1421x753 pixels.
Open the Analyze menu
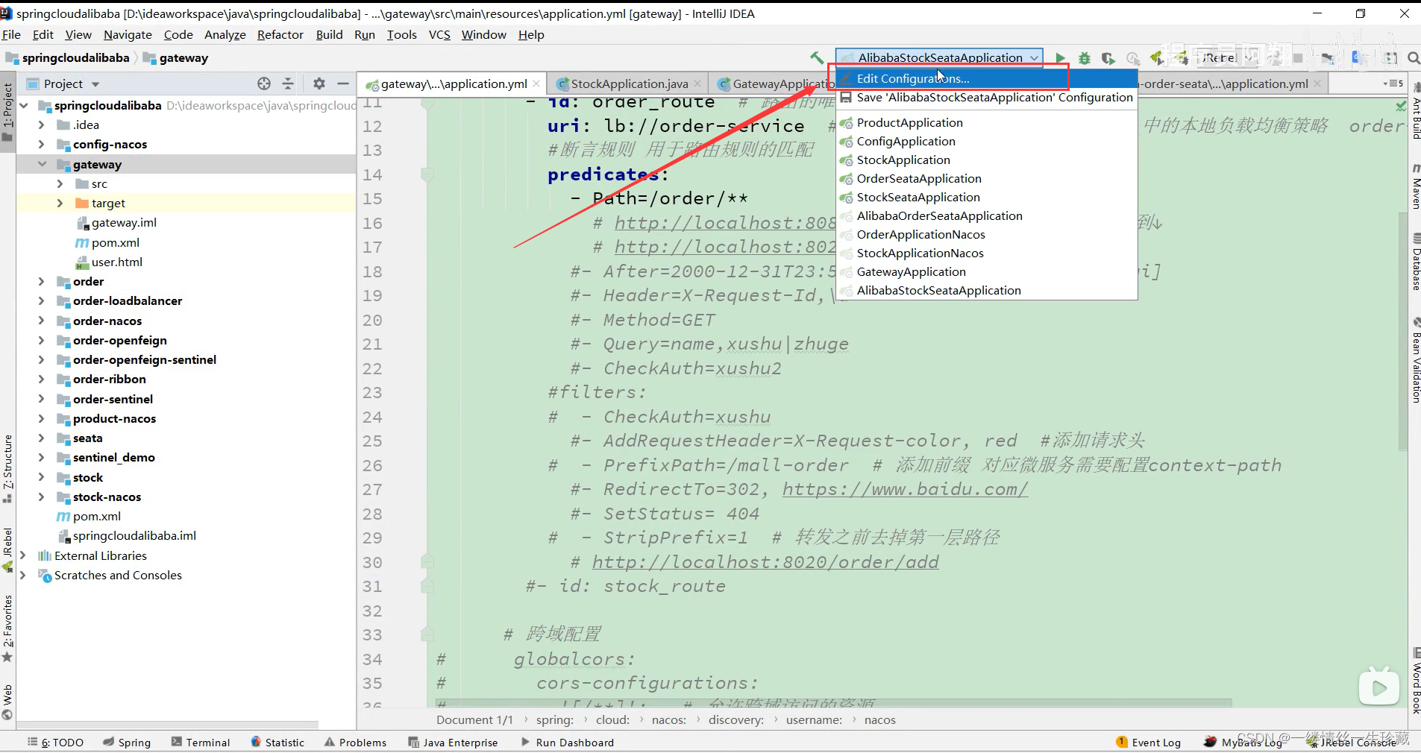point(225,35)
